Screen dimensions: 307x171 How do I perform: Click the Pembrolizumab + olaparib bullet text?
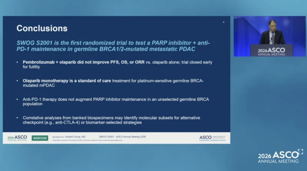(x=117, y=64)
